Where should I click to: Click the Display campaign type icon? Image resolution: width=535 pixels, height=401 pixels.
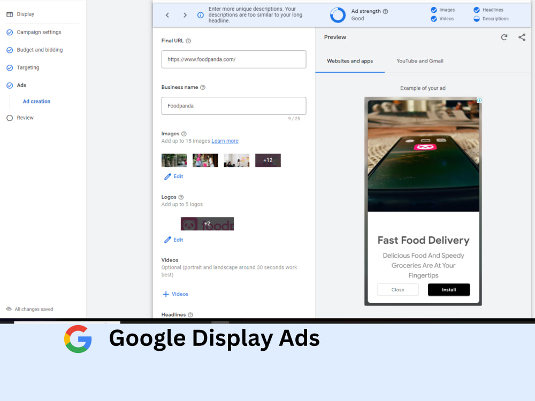(10, 14)
